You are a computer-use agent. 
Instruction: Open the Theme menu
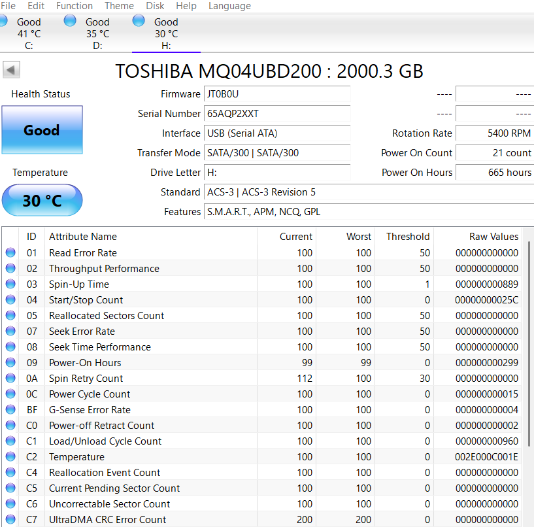click(x=119, y=6)
